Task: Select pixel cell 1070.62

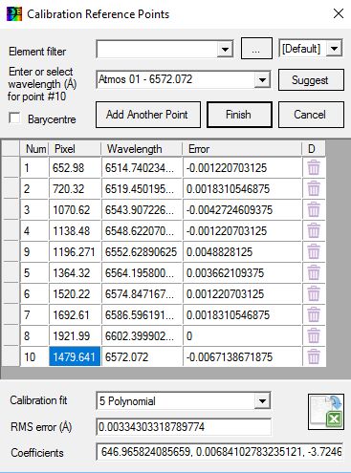Action: [x=75, y=209]
